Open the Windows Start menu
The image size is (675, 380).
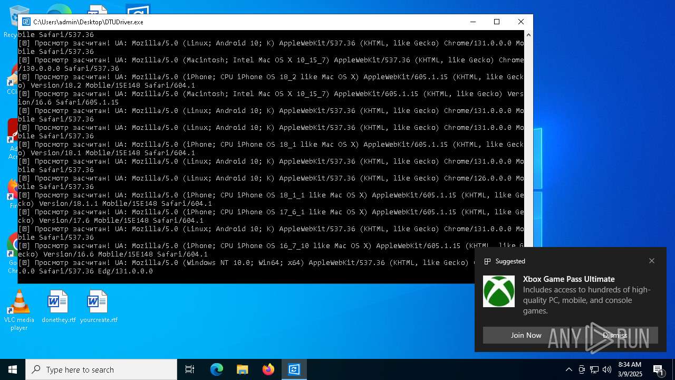point(13,369)
